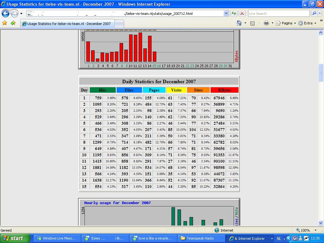The width and height of the screenshot is (324, 243).
Task: Click the red KBytes column header
Action: (x=225, y=90)
